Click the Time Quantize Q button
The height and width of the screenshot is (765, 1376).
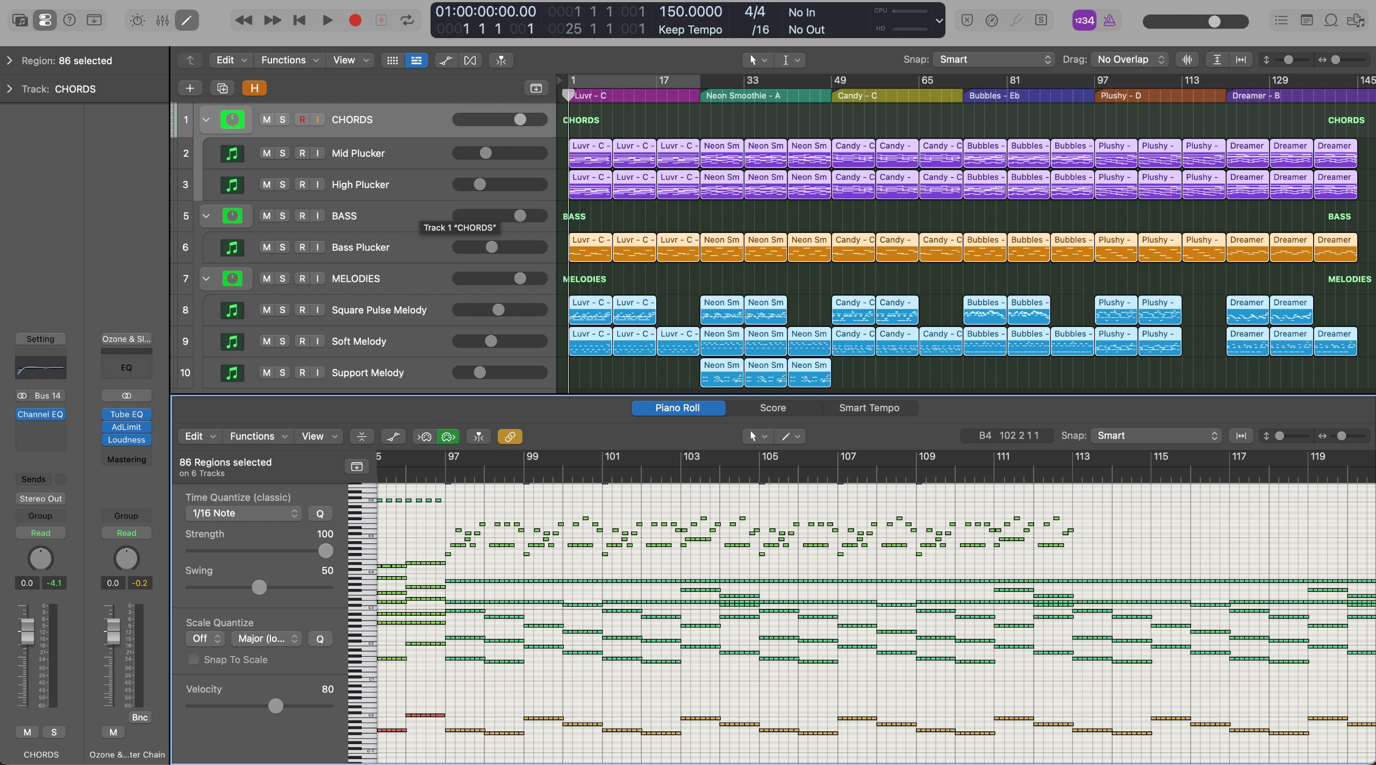coord(320,513)
